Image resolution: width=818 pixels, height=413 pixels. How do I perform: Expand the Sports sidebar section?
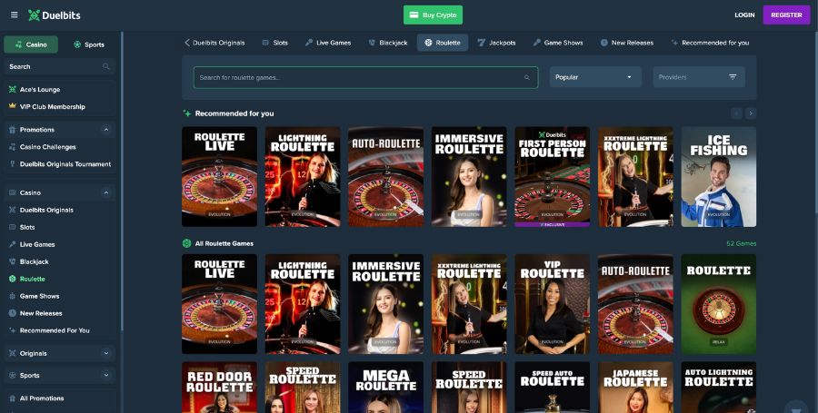[105, 375]
